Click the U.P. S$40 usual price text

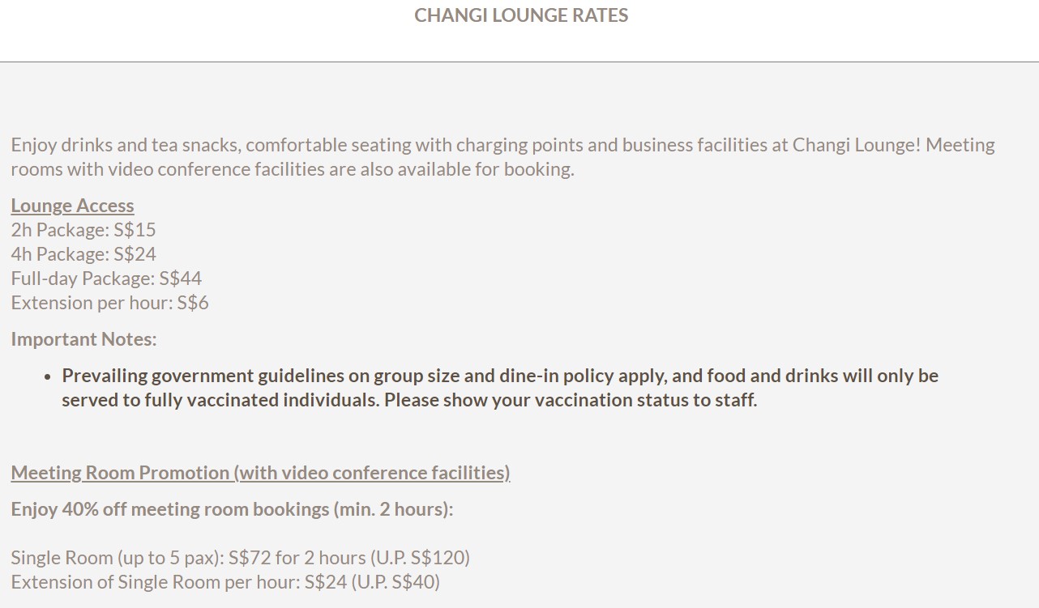396,582
